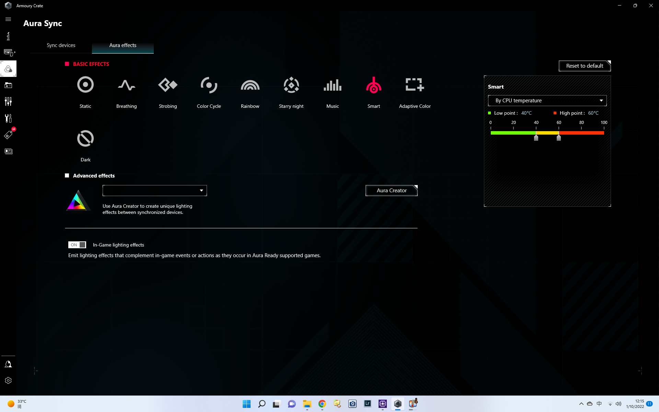Viewport: 659px width, 412px height.
Task: Click the input method indicator 中
Action: point(599,404)
